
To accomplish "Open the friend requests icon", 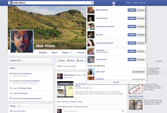I will pyautogui.click(x=114, y=3).
